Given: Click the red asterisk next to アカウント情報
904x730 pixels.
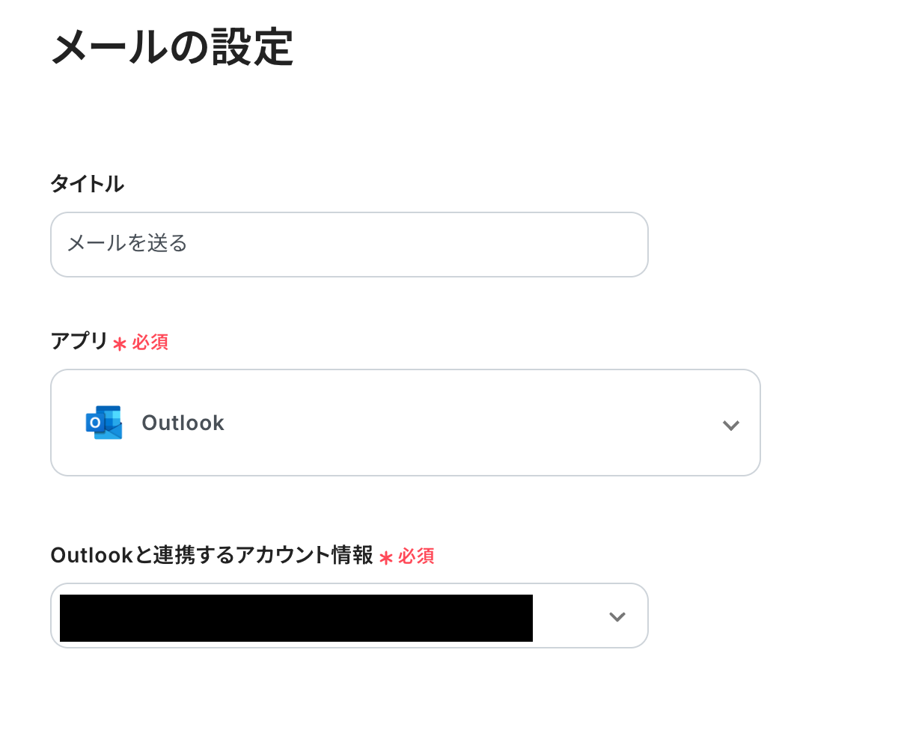Looking at the screenshot, I should point(385,557).
